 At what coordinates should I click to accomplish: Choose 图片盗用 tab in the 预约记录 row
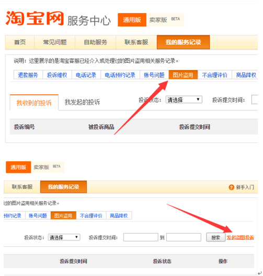coord(63,215)
